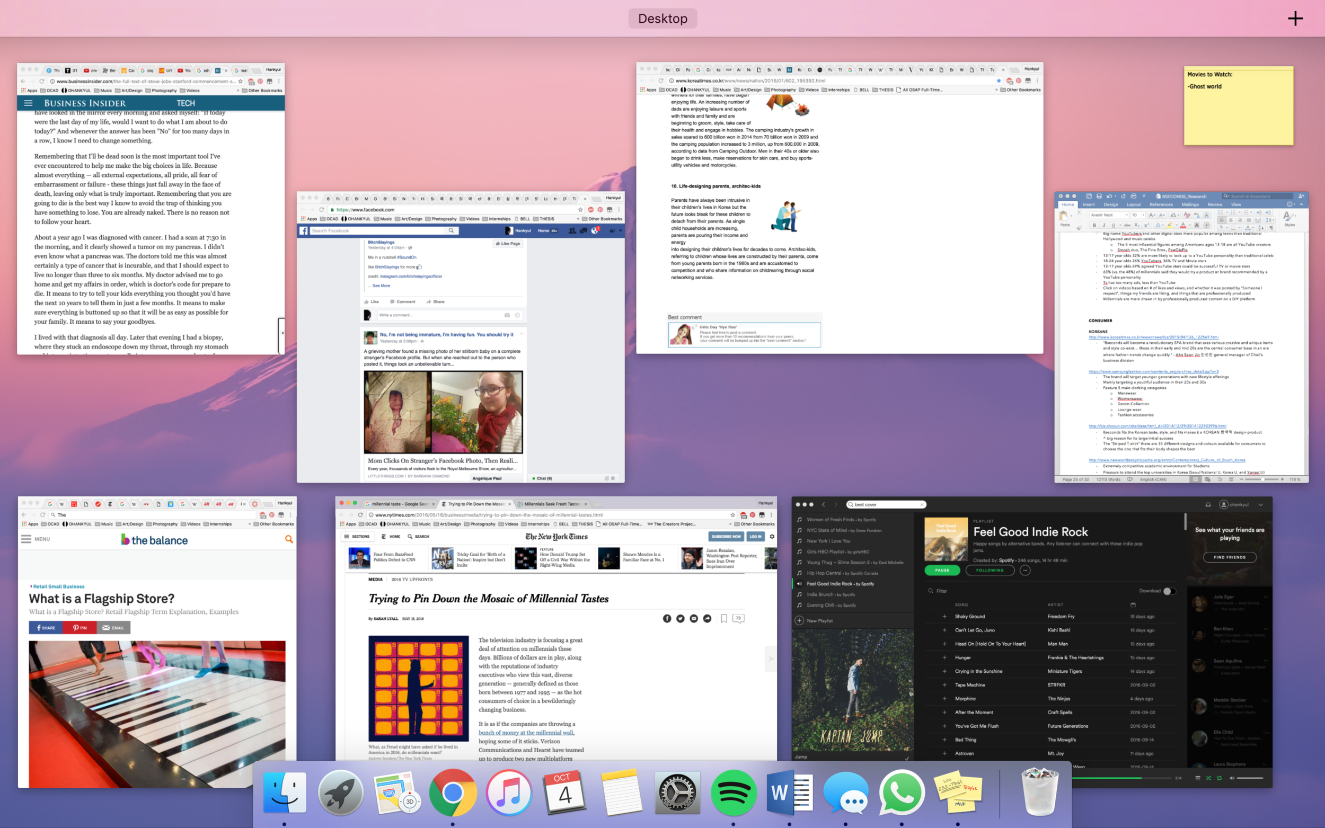Toggle bookmark star in Facebook Chrome window
The image size is (1325, 828).
pyautogui.click(x=580, y=210)
